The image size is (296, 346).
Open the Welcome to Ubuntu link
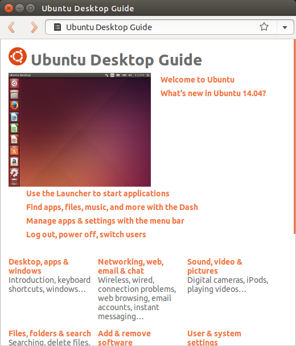click(x=198, y=80)
